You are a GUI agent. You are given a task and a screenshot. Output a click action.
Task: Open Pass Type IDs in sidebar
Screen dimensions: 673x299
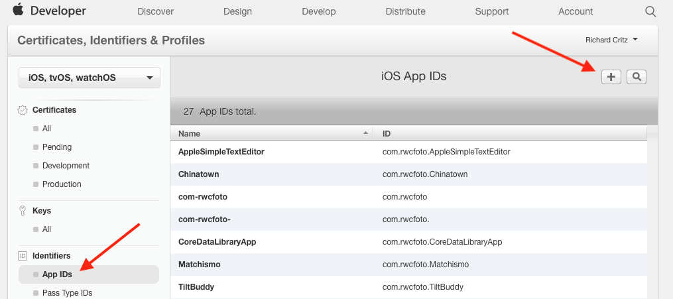(x=67, y=293)
